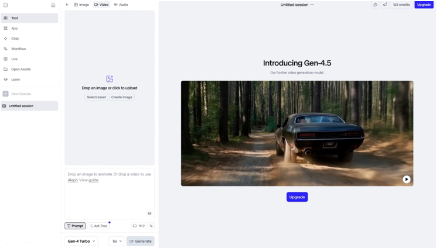Click the Select asset button
436x248 pixels.
tap(96, 97)
